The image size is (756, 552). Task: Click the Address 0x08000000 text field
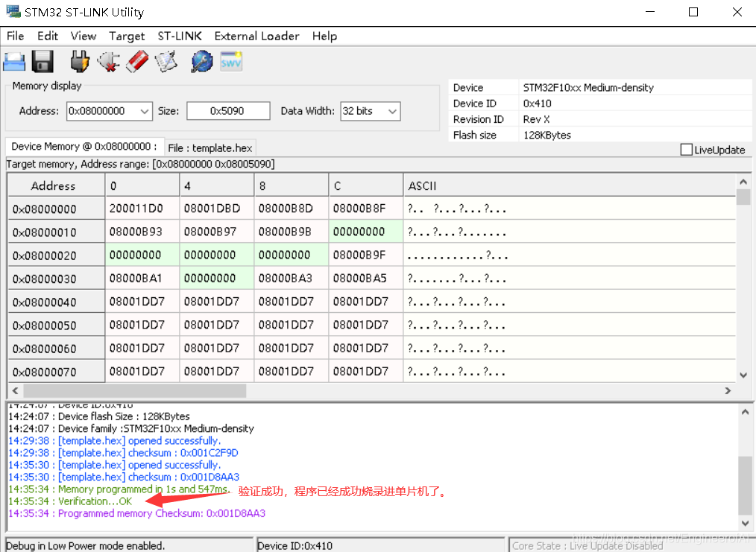click(102, 111)
